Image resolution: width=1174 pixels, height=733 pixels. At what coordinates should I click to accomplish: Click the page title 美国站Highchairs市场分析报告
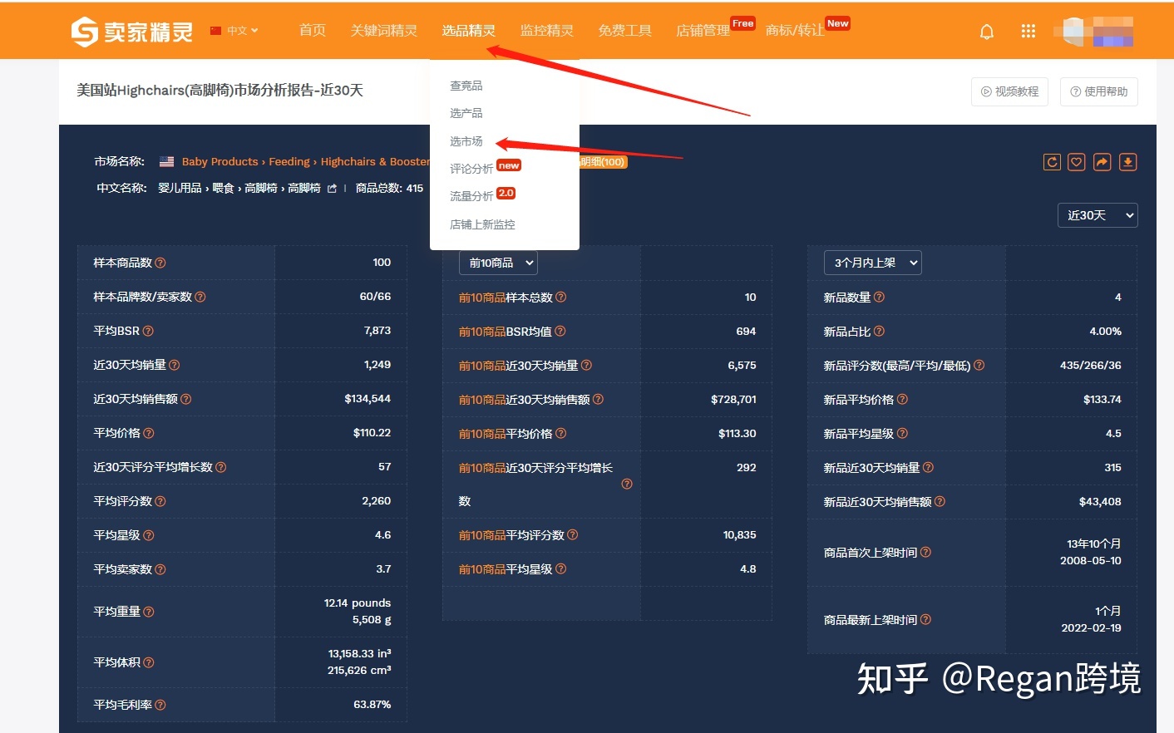click(220, 91)
